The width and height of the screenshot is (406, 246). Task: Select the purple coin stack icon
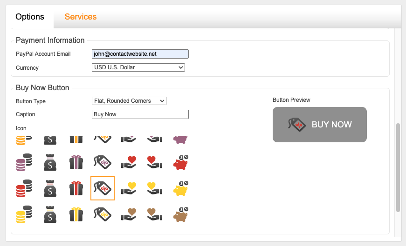click(24, 162)
